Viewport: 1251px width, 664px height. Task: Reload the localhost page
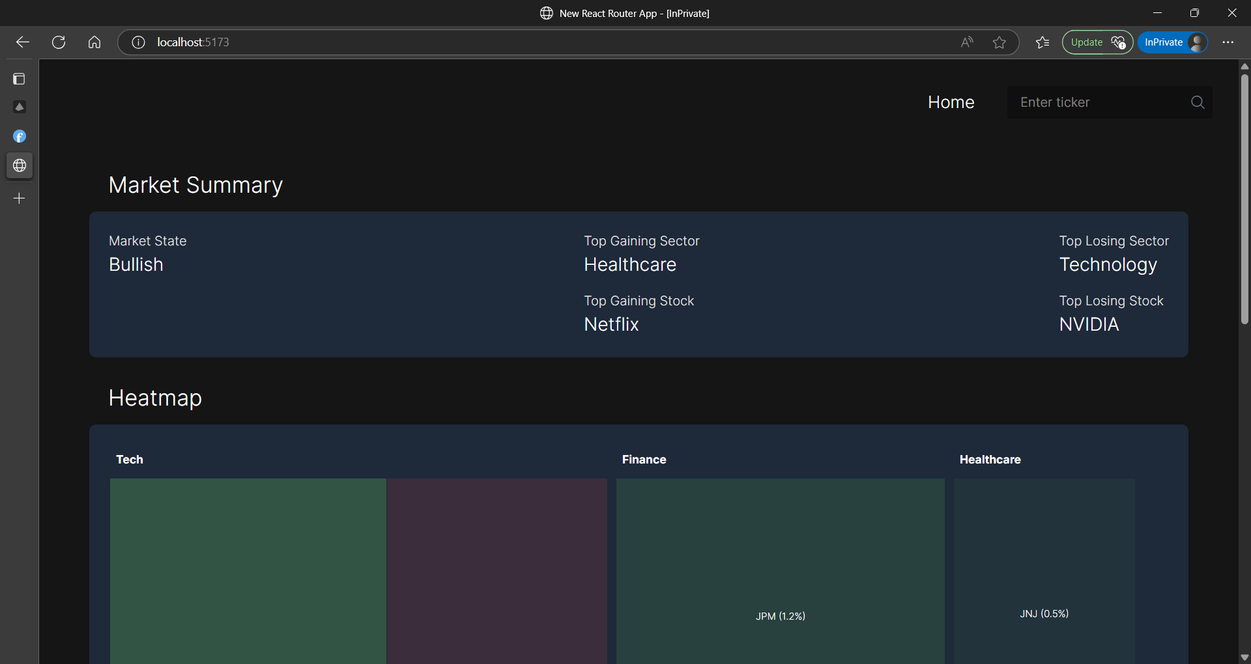point(59,42)
